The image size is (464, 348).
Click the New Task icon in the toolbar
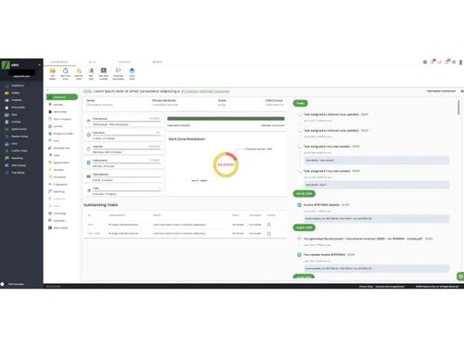tap(91, 71)
